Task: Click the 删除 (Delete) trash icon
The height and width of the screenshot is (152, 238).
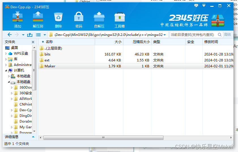Action: pyautogui.click(x=58, y=17)
